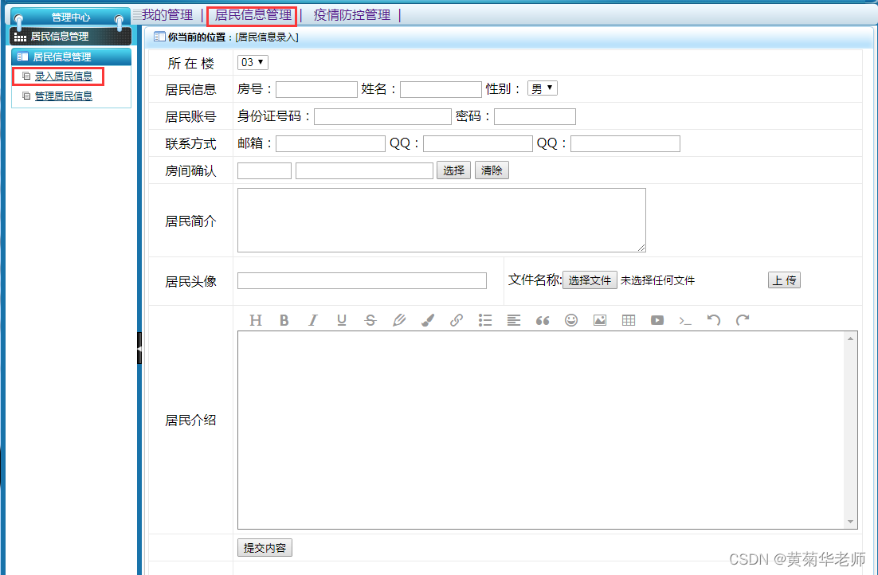Insert an image via editor toolbar
This screenshot has width=878, height=575.
coord(600,320)
